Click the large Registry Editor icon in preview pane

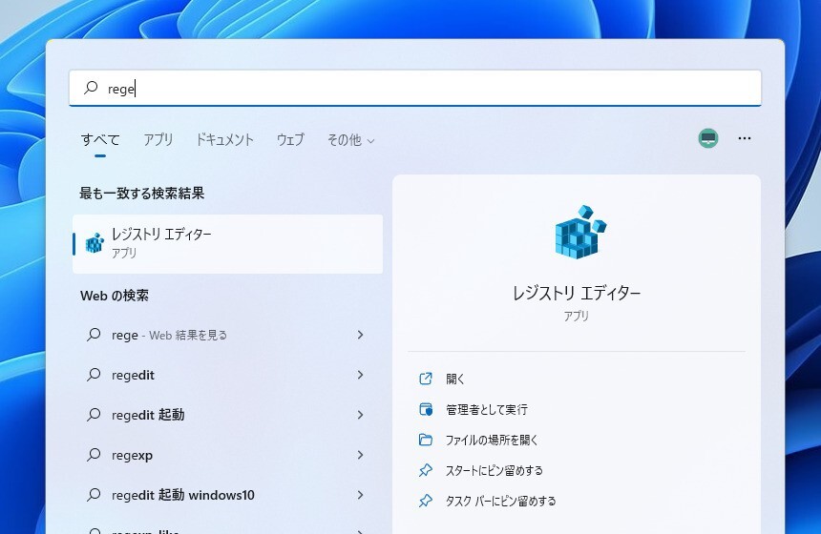[579, 232]
